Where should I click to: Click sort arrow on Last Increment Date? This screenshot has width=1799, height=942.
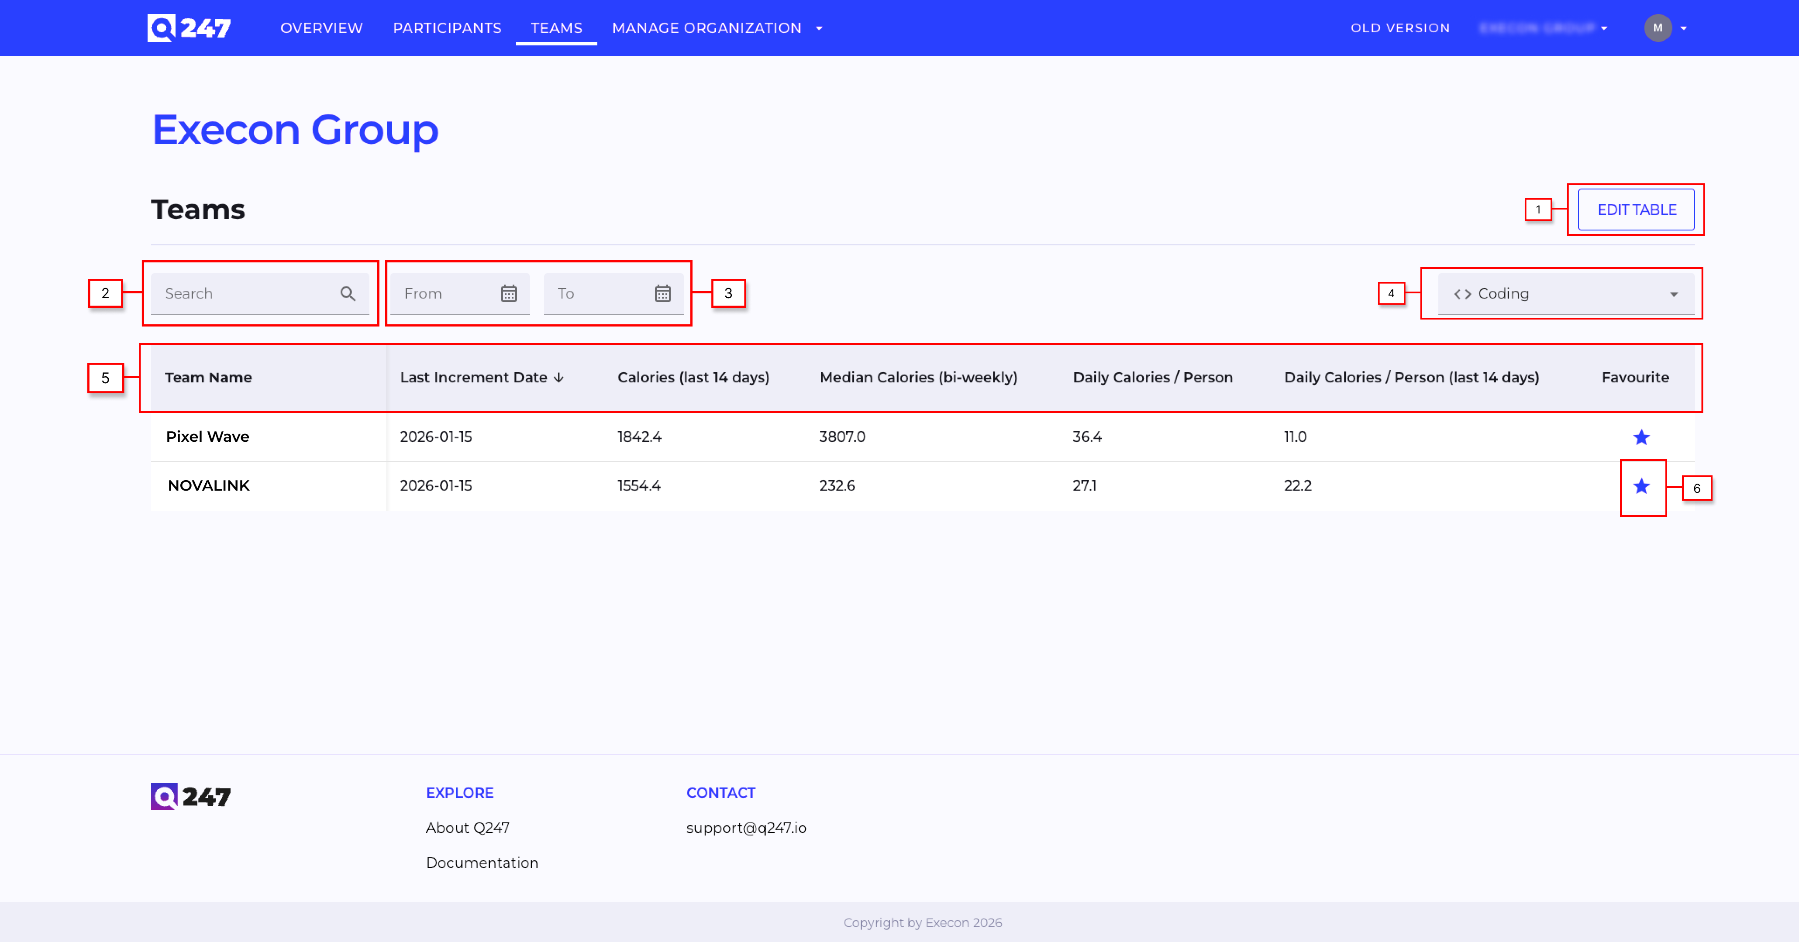point(559,378)
